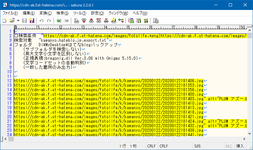The width and height of the screenshot is (253, 150).
Task: Find next with down-arrow binoculars icon
Action: pos(84,21)
